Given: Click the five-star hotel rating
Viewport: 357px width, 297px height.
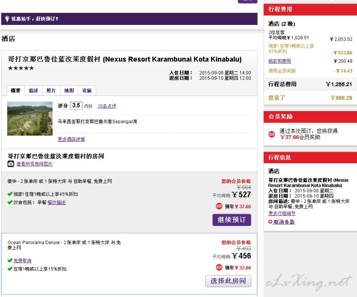Looking at the screenshot, I should click(21, 68).
